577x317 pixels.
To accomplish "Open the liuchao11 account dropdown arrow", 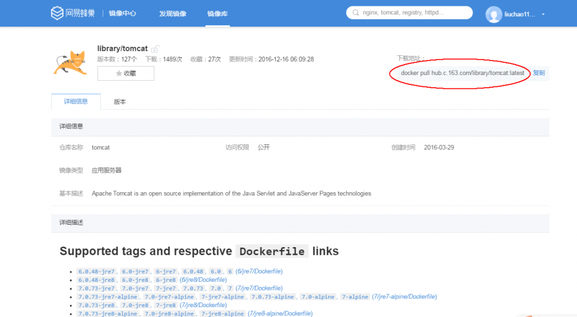I will tap(543, 14).
